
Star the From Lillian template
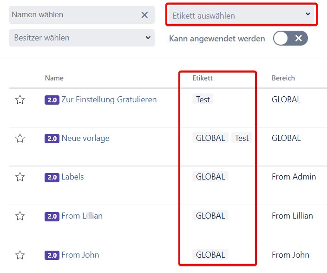20,216
